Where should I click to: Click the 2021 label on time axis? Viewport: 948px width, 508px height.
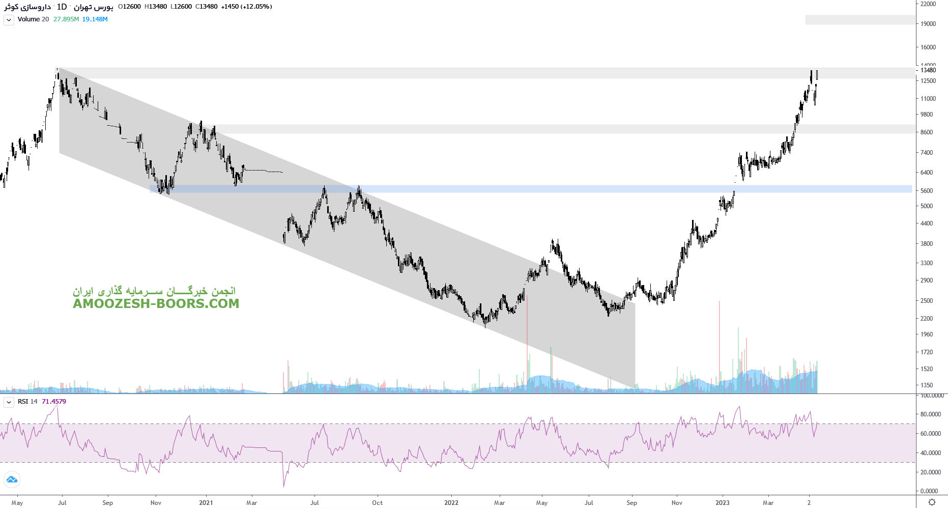click(206, 503)
